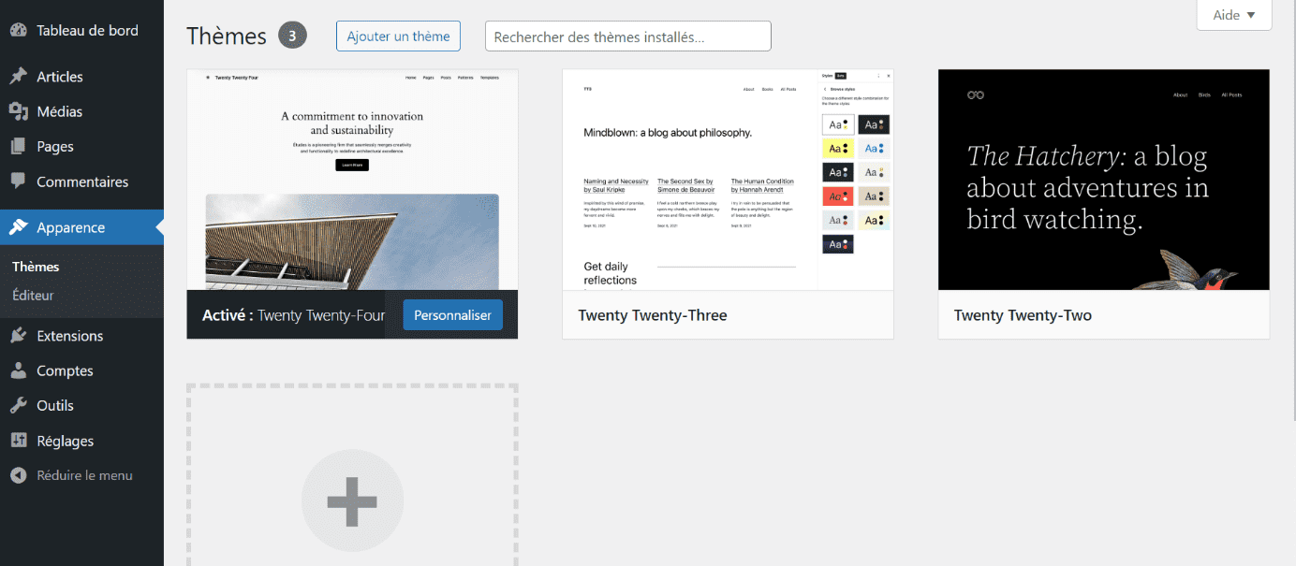This screenshot has width=1296, height=566.
Task: Expand the Aide help dropdown
Action: click(1234, 15)
